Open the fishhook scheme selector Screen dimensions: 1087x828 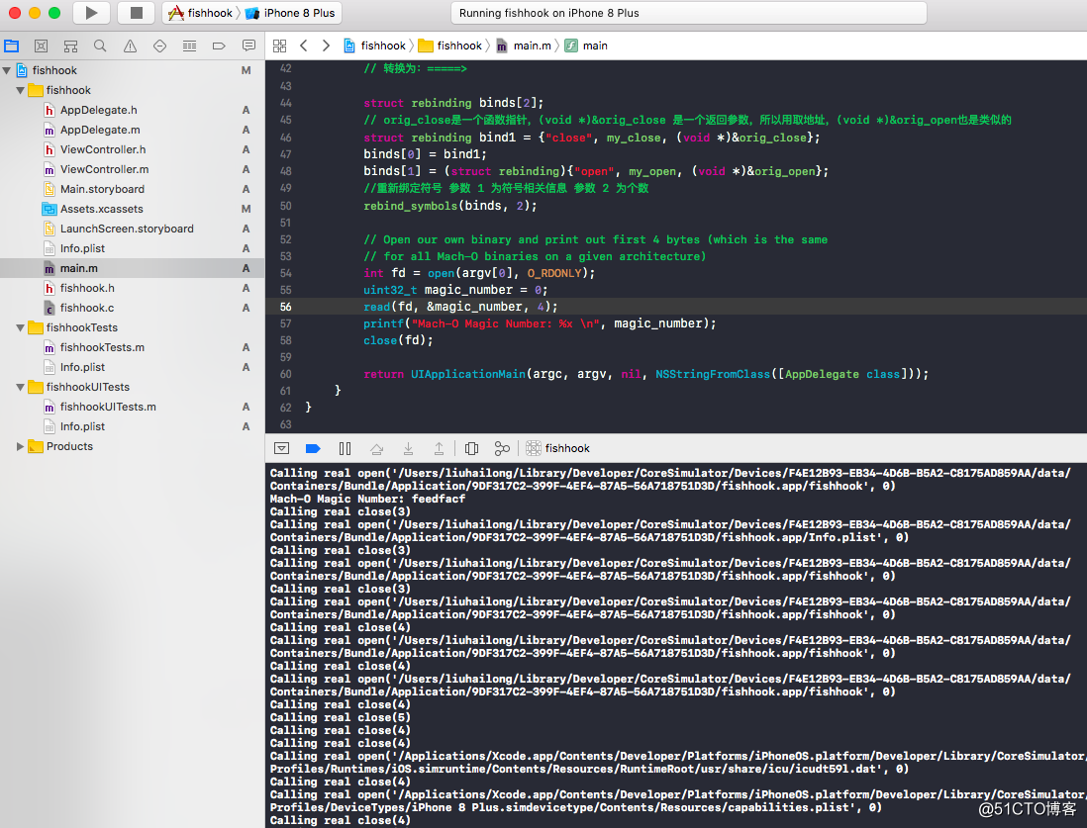coord(200,13)
